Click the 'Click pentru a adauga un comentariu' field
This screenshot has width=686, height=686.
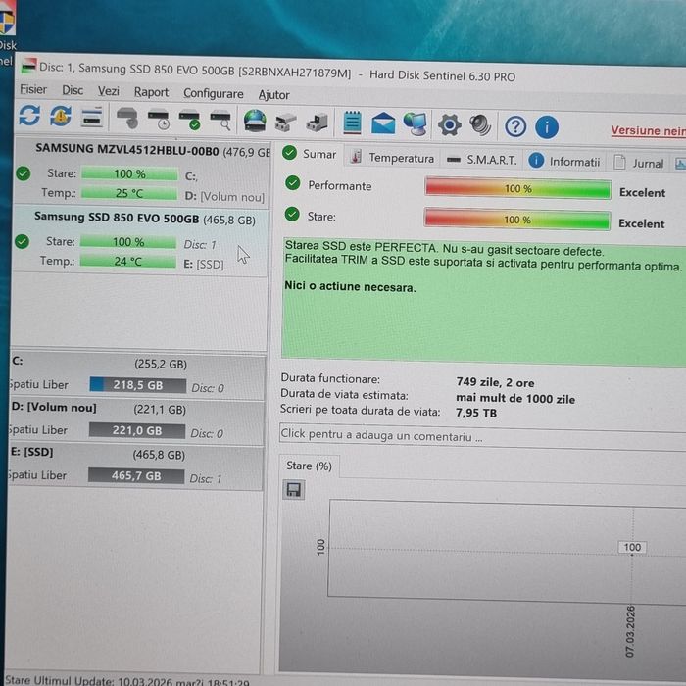pyautogui.click(x=482, y=437)
